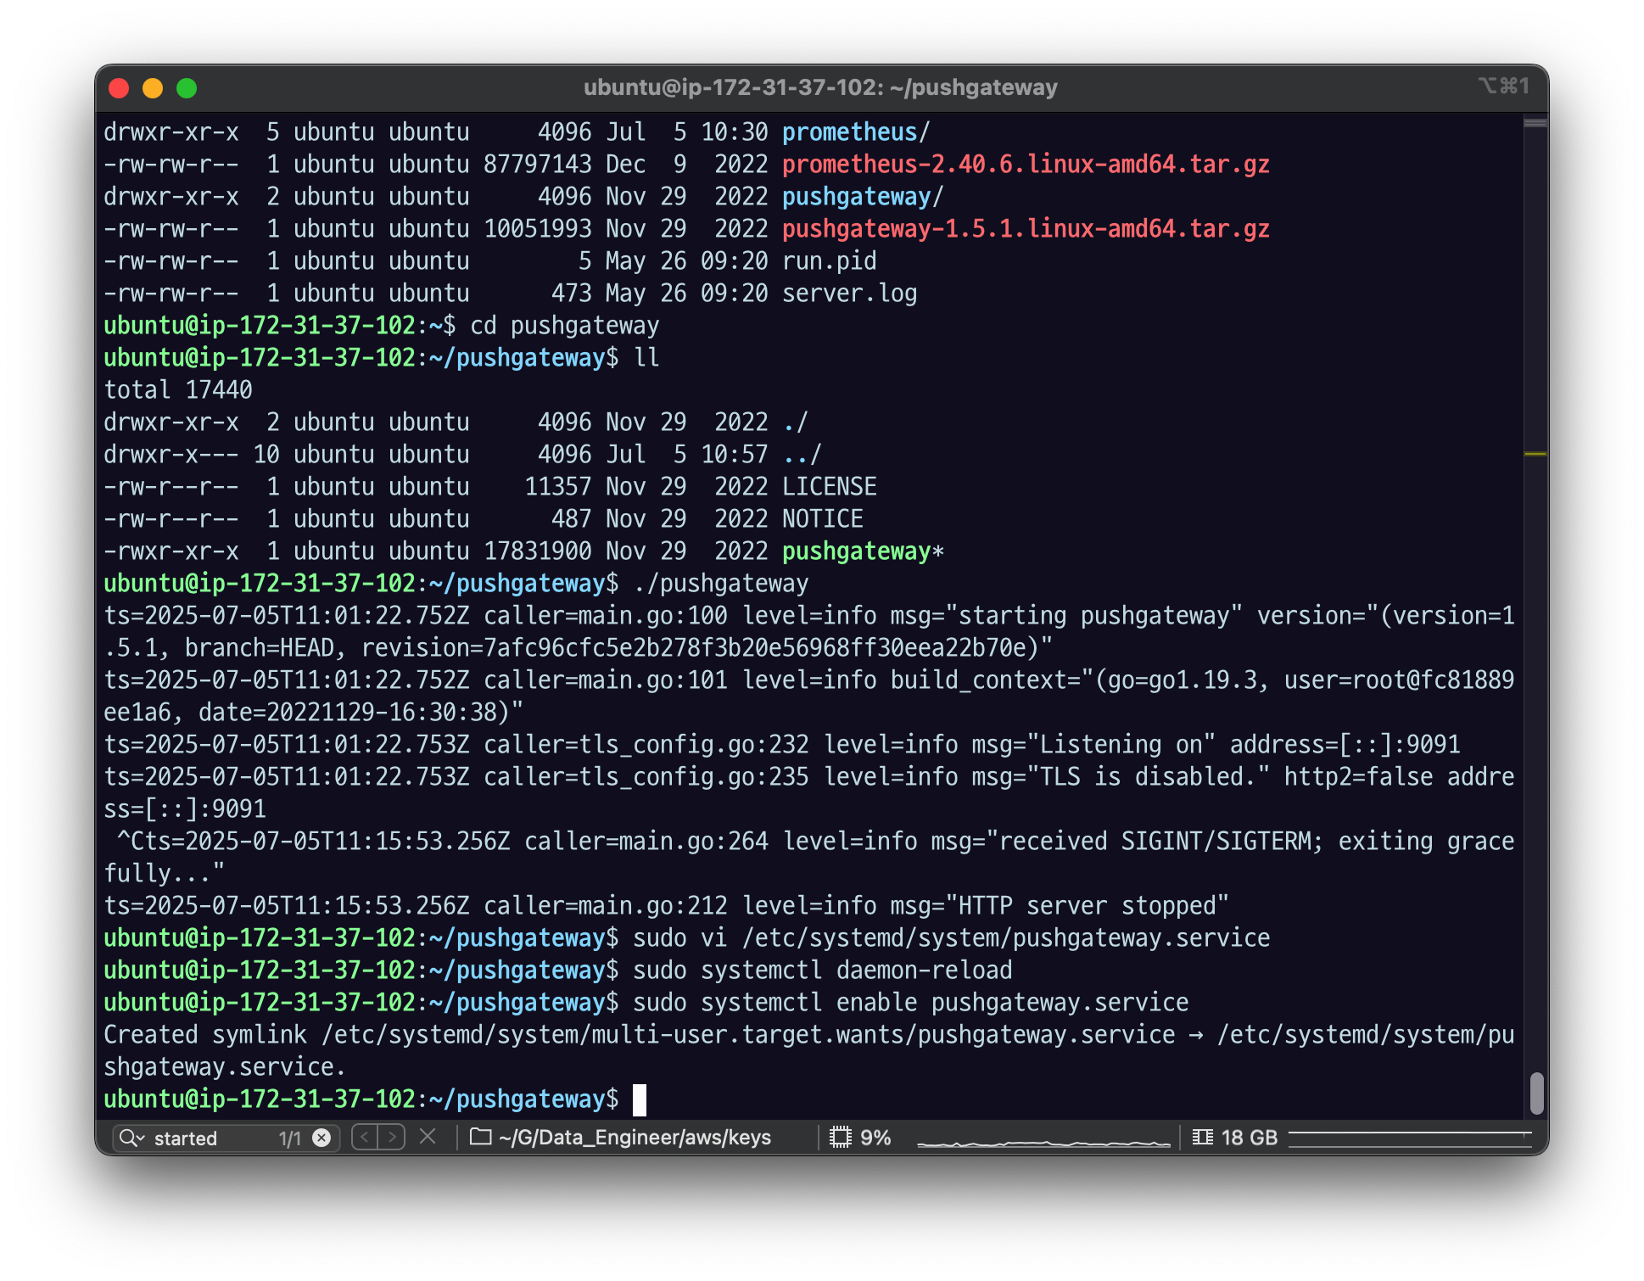Click the current directory path ~/G/Data_Engineer/aws/keys
1644x1281 pixels.
[635, 1137]
